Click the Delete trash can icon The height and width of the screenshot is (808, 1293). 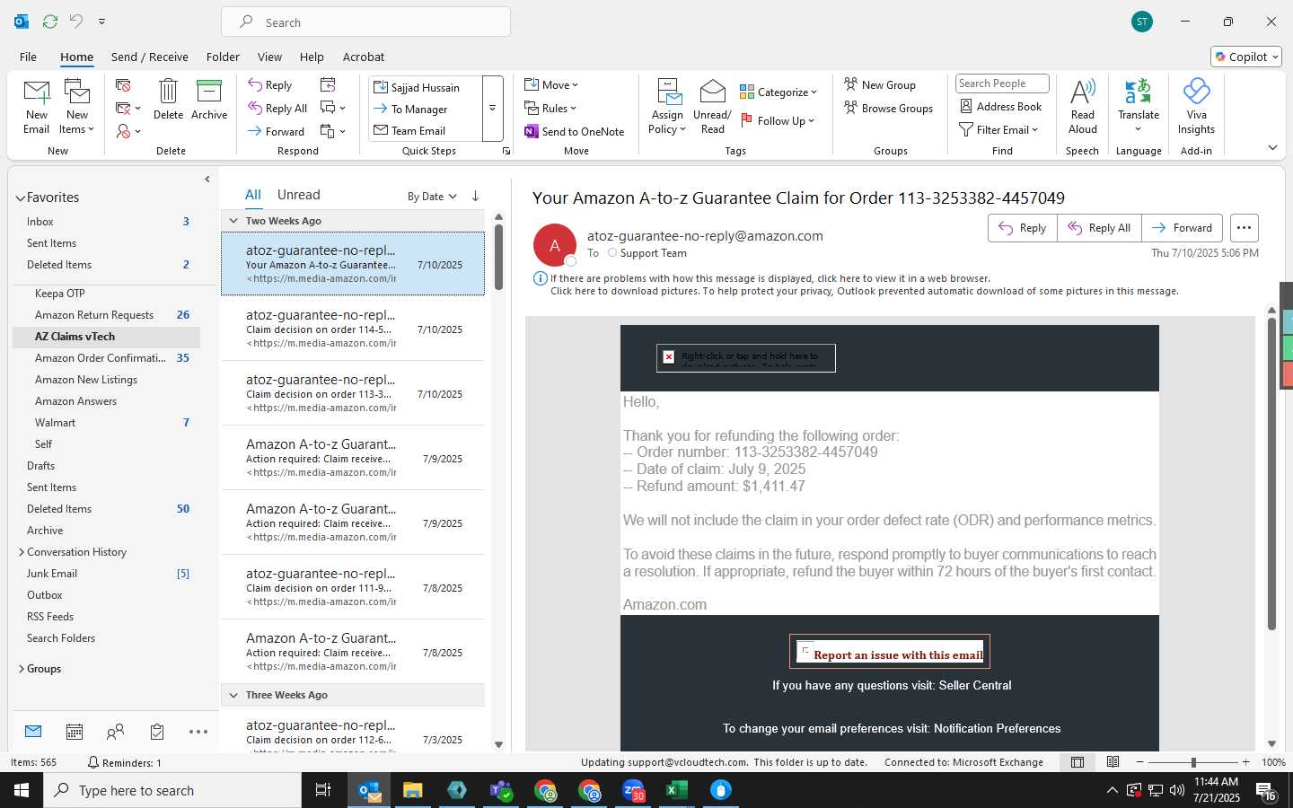click(168, 92)
